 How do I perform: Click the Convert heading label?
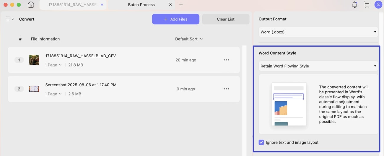[27, 19]
